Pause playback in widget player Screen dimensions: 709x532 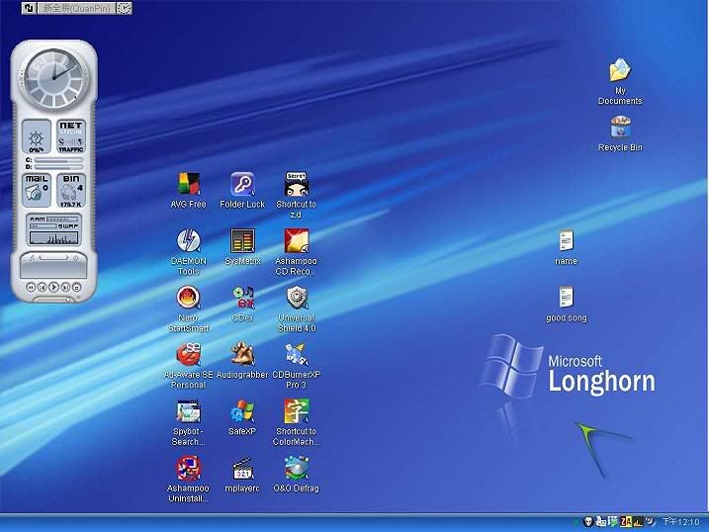[31, 287]
